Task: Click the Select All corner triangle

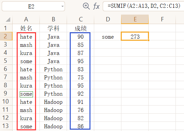Action: tap(8, 20)
